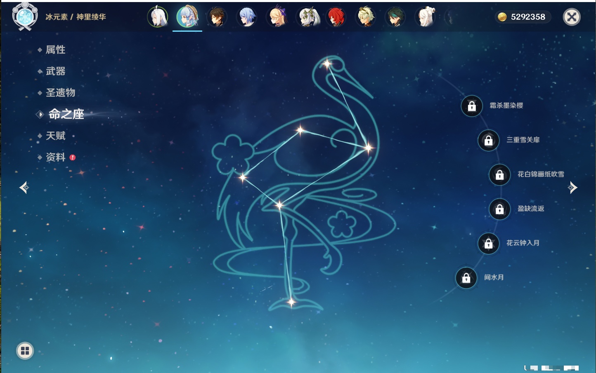Open the 天赋 talents section
Screen dimensions: 596x373
coord(55,136)
